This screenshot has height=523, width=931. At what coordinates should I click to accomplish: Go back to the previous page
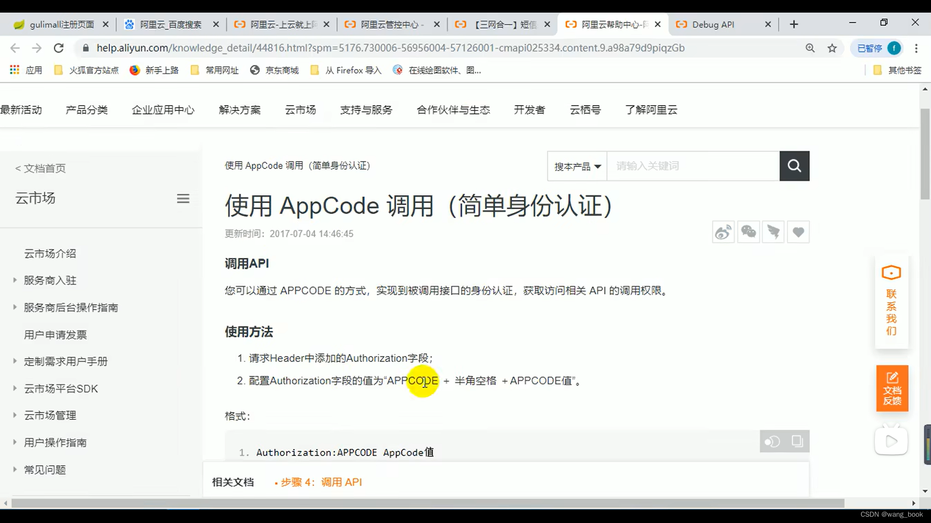[x=15, y=48]
